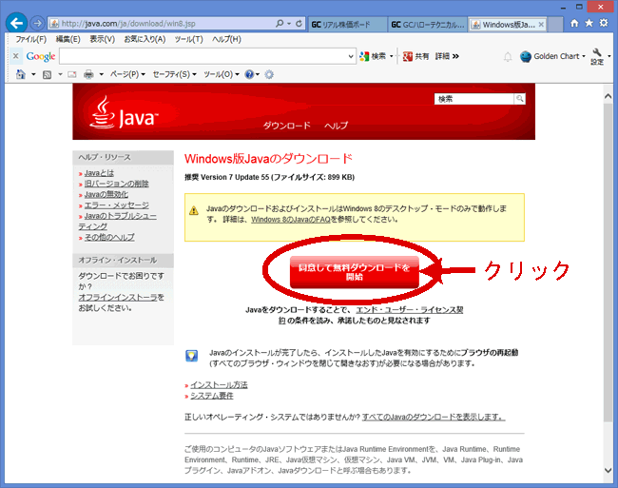
Task: Click the browser Forward arrow button
Action: [37, 24]
